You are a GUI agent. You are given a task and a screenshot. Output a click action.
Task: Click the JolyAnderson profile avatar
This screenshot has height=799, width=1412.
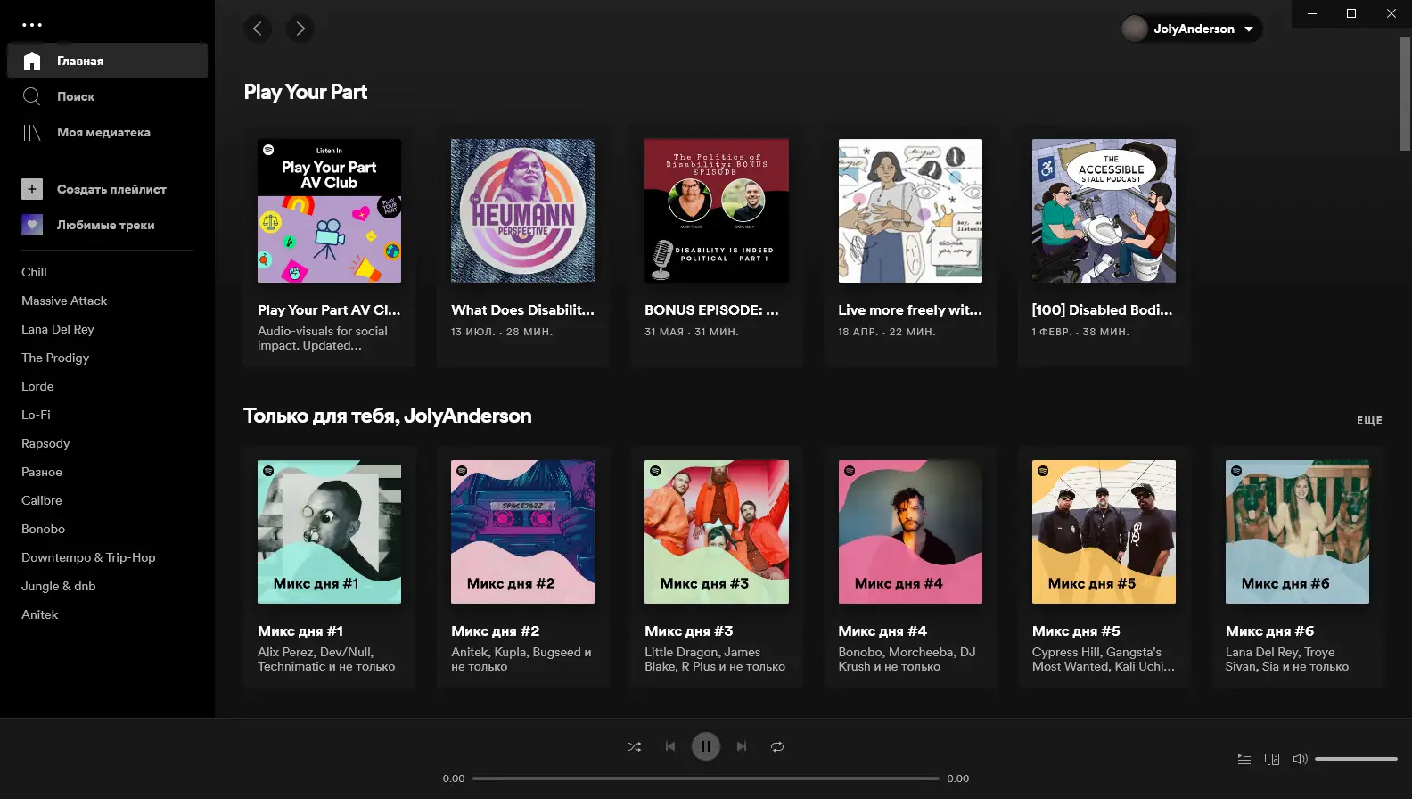1135,29
